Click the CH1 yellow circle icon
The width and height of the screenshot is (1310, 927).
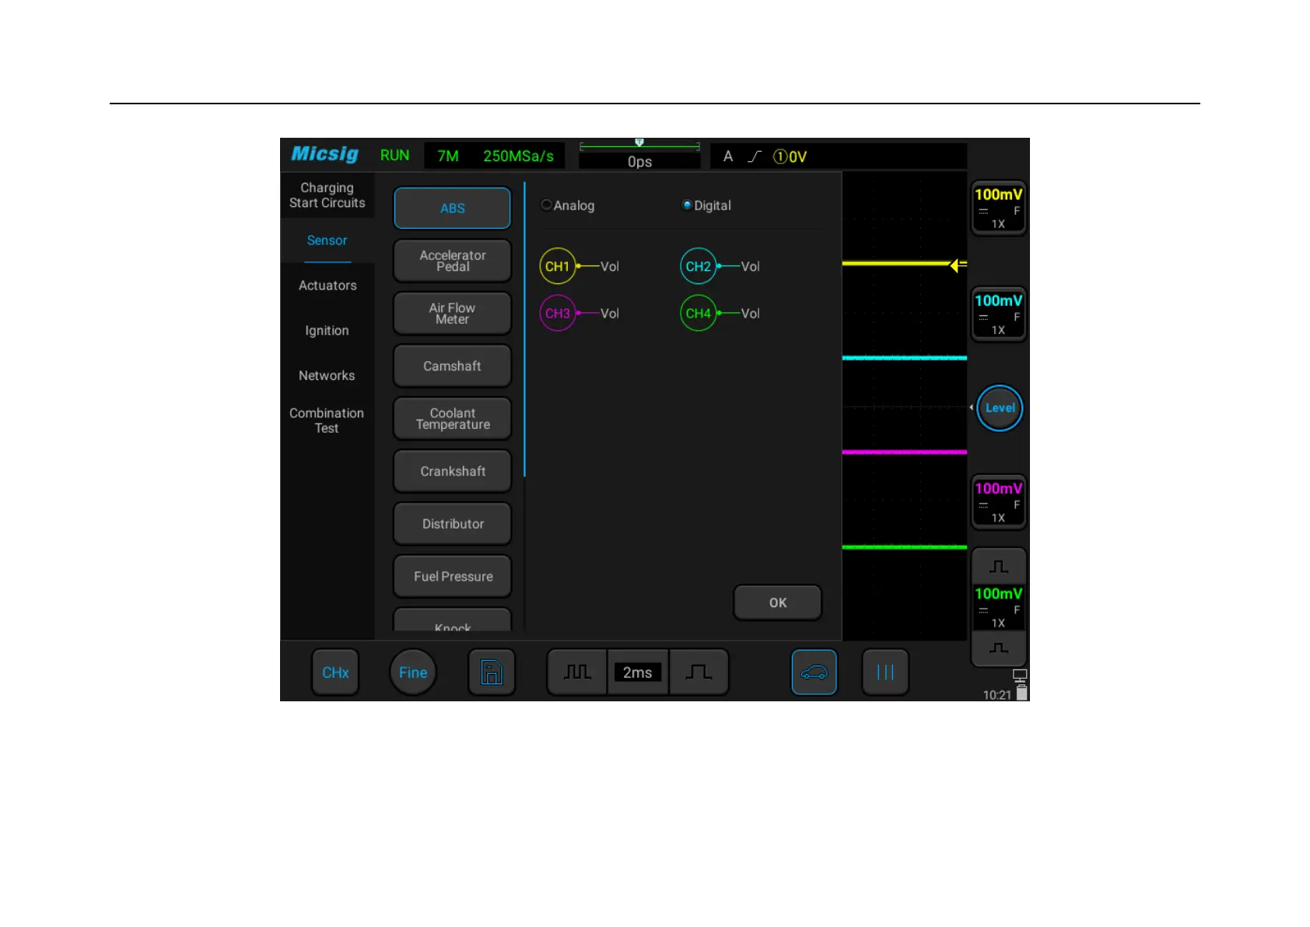557,266
